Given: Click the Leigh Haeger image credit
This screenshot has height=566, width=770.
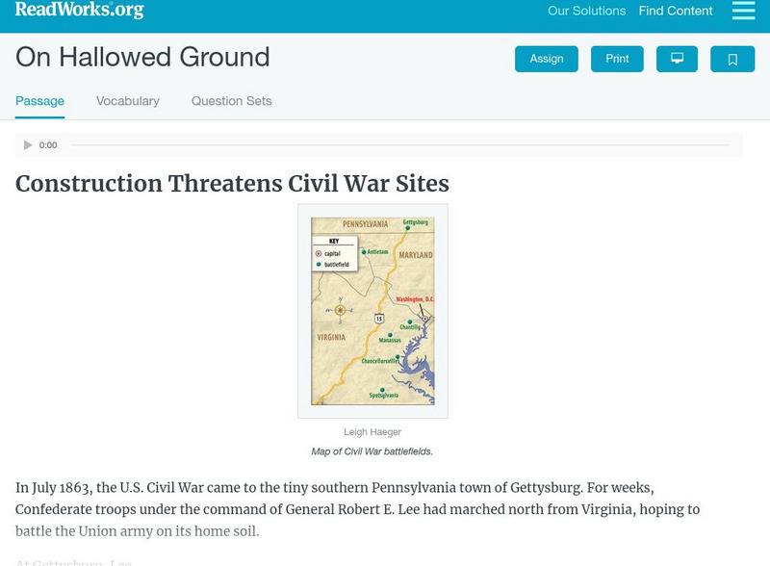Looking at the screenshot, I should (372, 432).
